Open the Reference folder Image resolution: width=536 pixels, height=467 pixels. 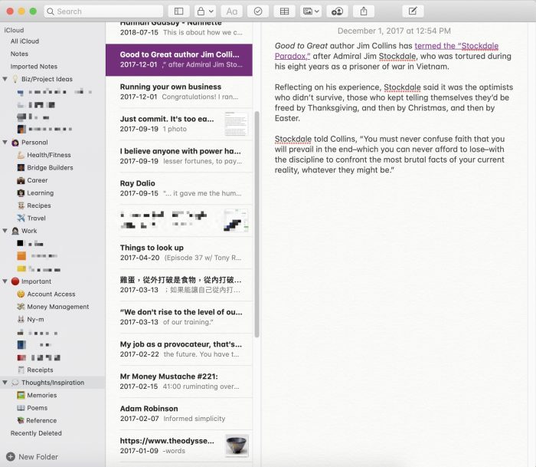pyautogui.click(x=41, y=420)
